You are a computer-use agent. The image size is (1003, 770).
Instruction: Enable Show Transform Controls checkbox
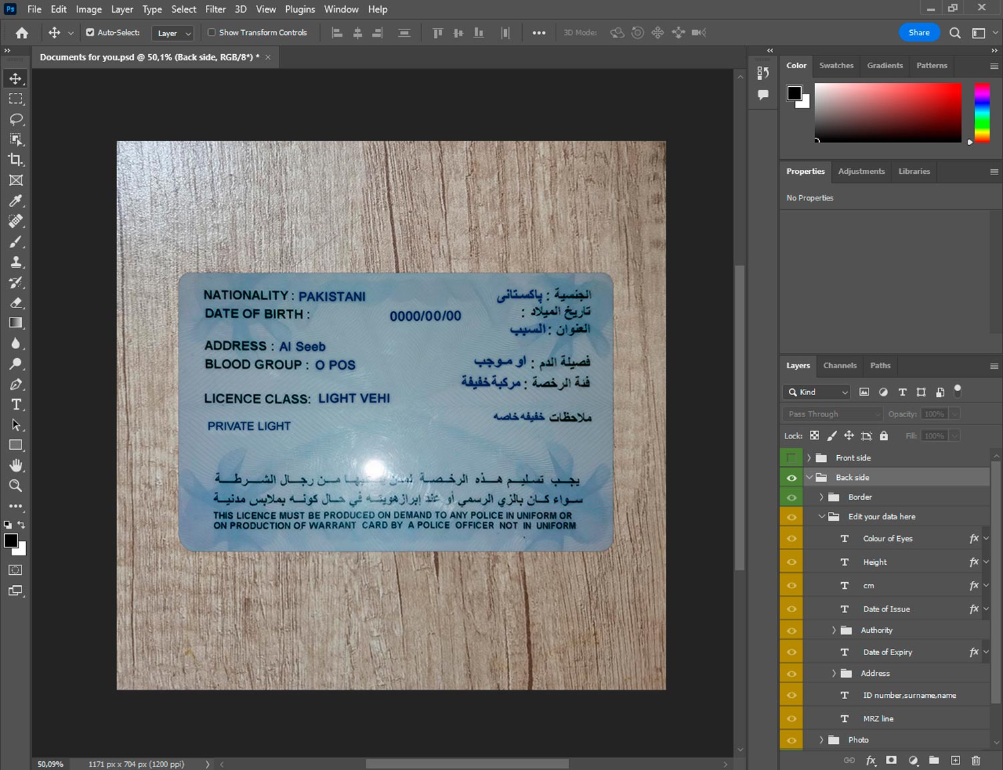pyautogui.click(x=212, y=32)
